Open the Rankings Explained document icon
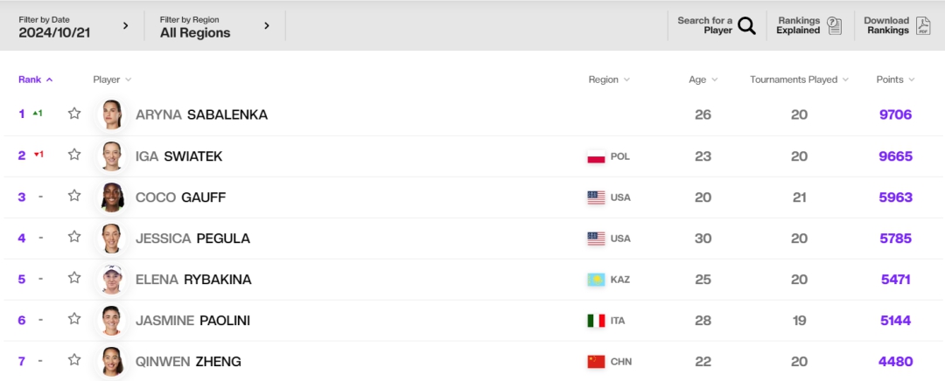 click(835, 25)
